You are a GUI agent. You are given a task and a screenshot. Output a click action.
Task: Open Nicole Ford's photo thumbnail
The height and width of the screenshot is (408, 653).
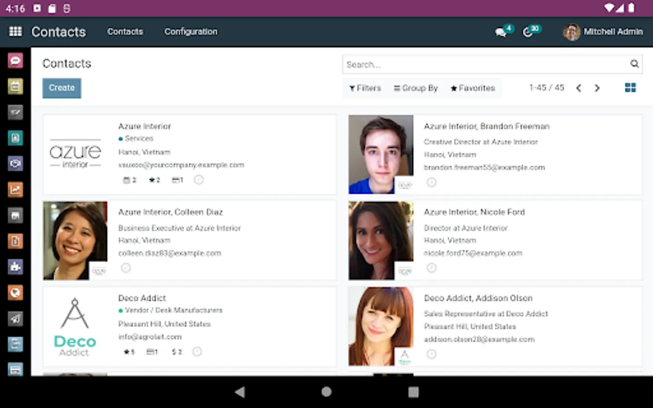coord(381,241)
